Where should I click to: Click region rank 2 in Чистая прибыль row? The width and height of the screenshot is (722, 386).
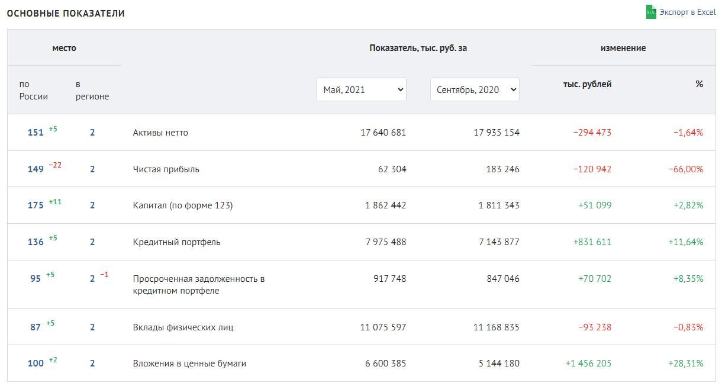pyautogui.click(x=92, y=169)
